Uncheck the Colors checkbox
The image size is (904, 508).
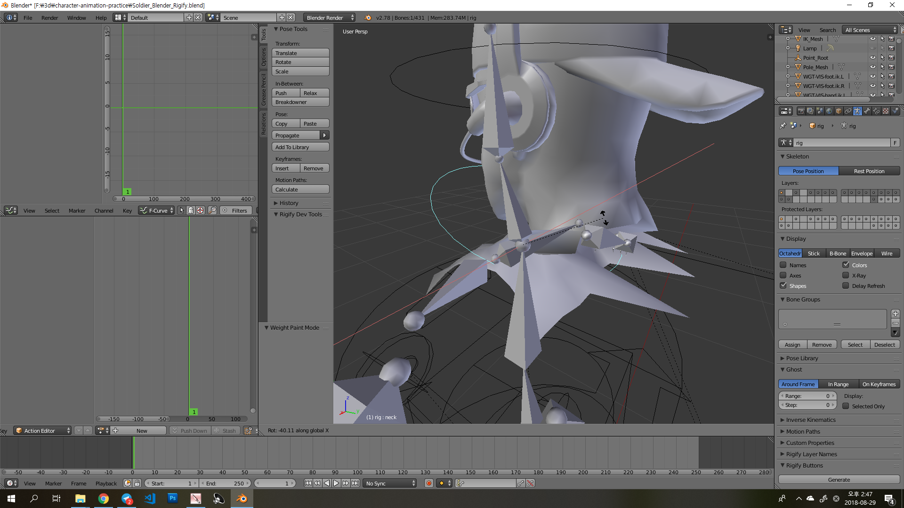pos(846,265)
